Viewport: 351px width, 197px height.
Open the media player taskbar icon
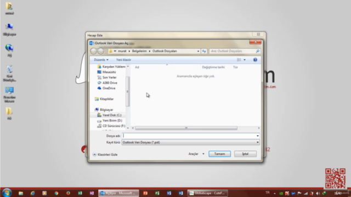[44, 193]
